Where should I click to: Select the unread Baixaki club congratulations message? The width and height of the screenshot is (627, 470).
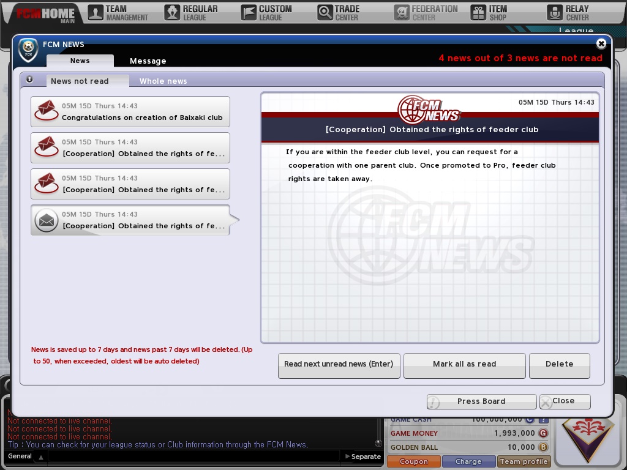130,112
